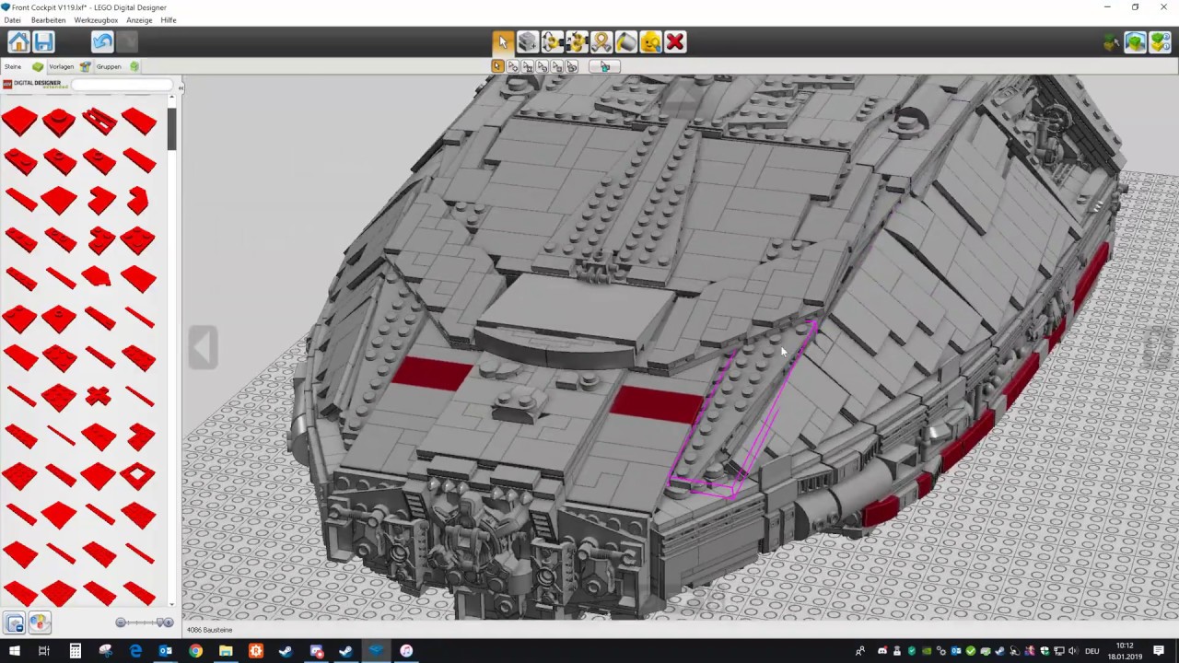The height and width of the screenshot is (663, 1179).
Task: Select the Hinge Align tool
Action: tap(577, 41)
